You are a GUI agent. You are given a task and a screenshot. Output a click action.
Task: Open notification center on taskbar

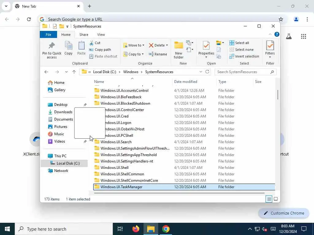[304, 229]
